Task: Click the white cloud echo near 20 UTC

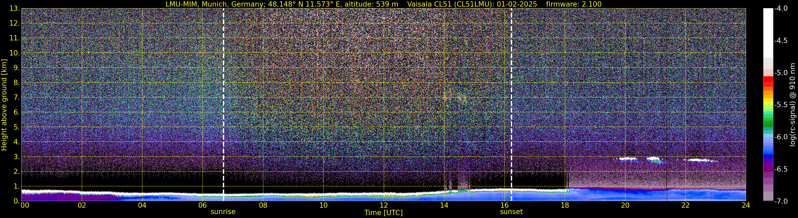Action: pos(628,159)
